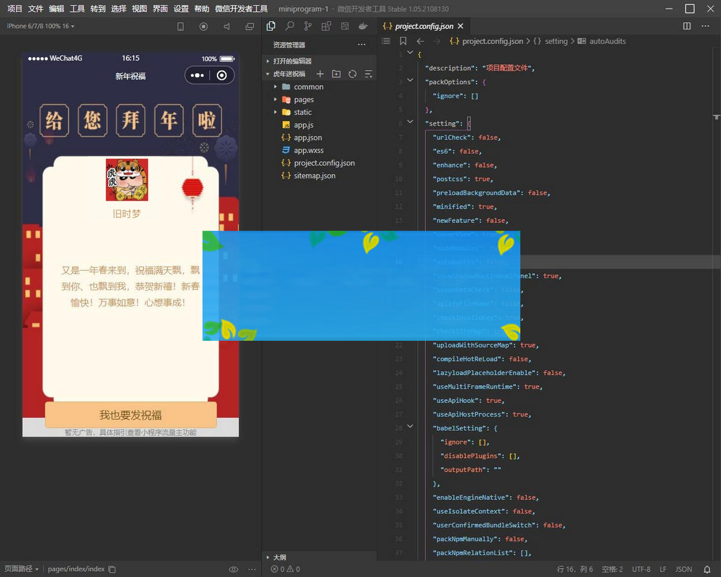The height and width of the screenshot is (577, 721).
Task: Click the bookmark icon in editor toolbar
Action: point(403,41)
